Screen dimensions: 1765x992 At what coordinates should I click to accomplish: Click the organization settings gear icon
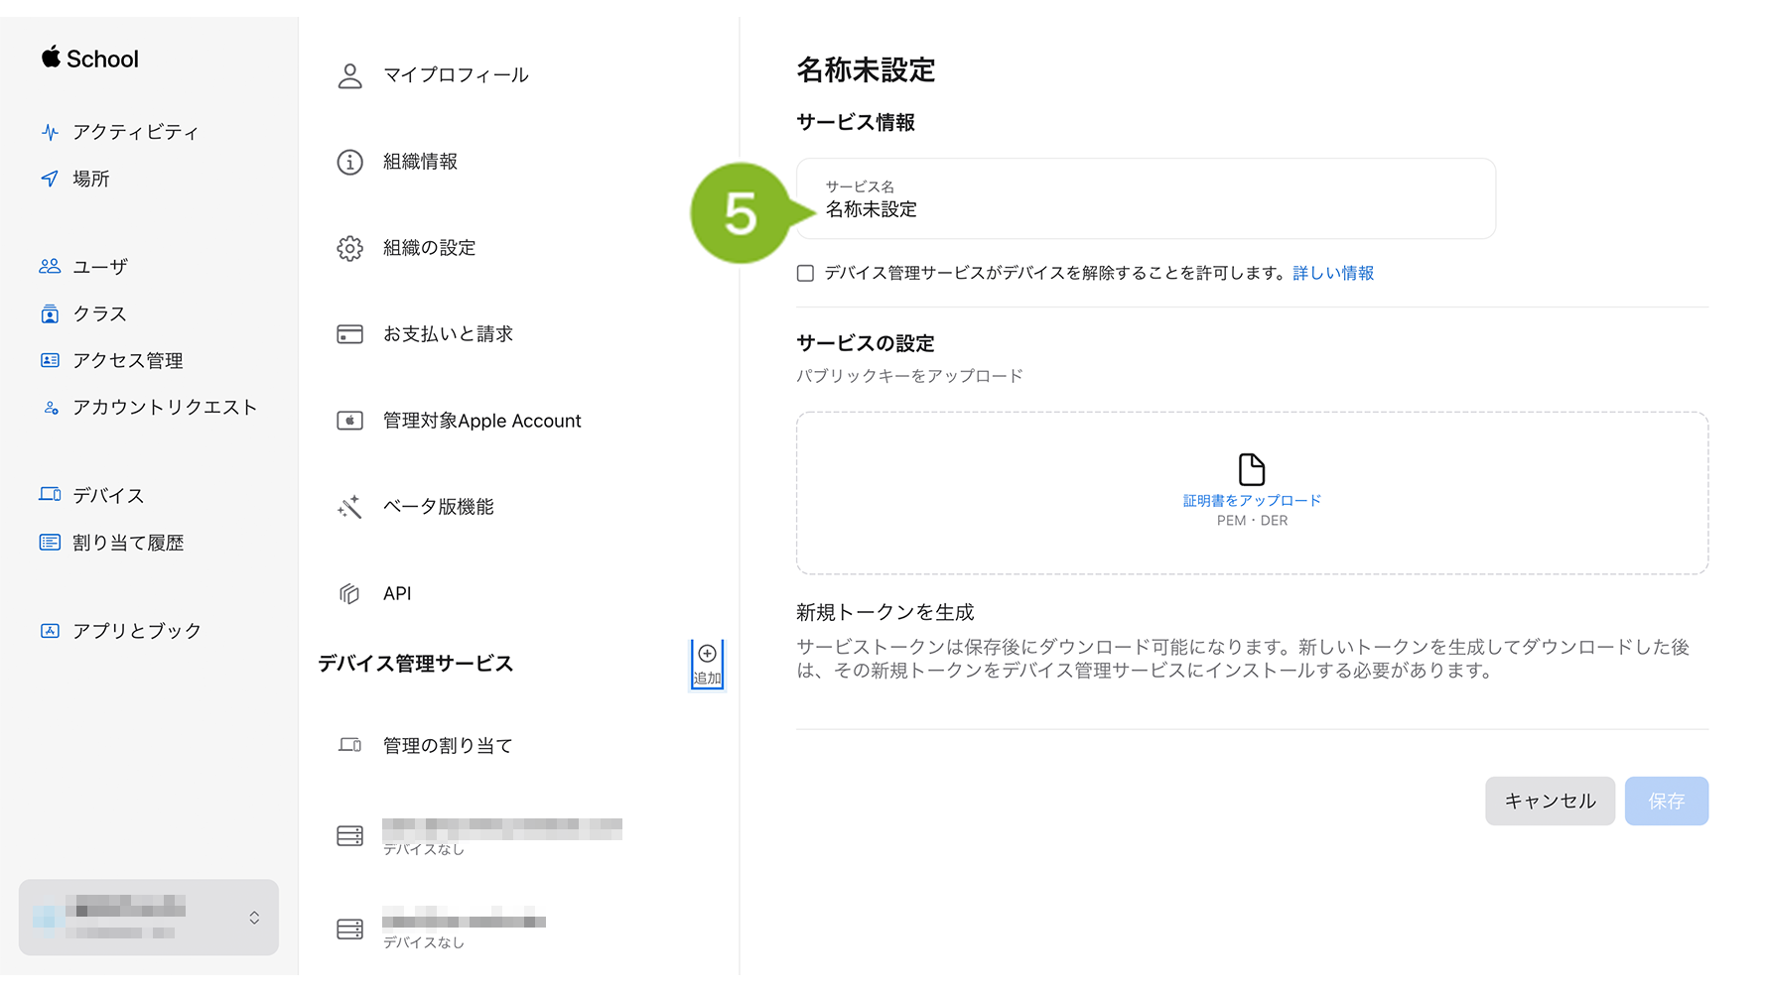pos(349,248)
